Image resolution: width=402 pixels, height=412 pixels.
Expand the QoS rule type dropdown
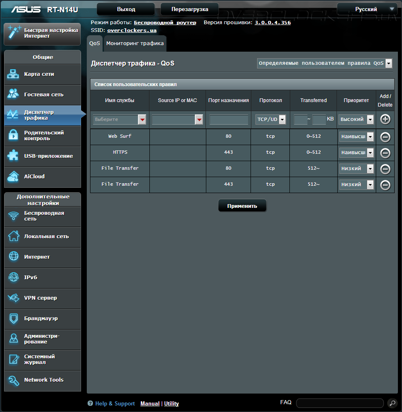(325, 63)
